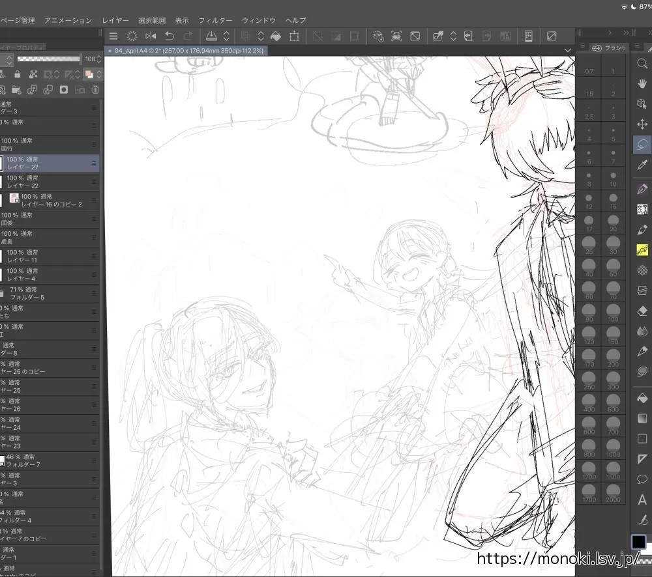652x577 pixels.
Task: Switch to 04_April A4 document tab
Action: [186, 51]
